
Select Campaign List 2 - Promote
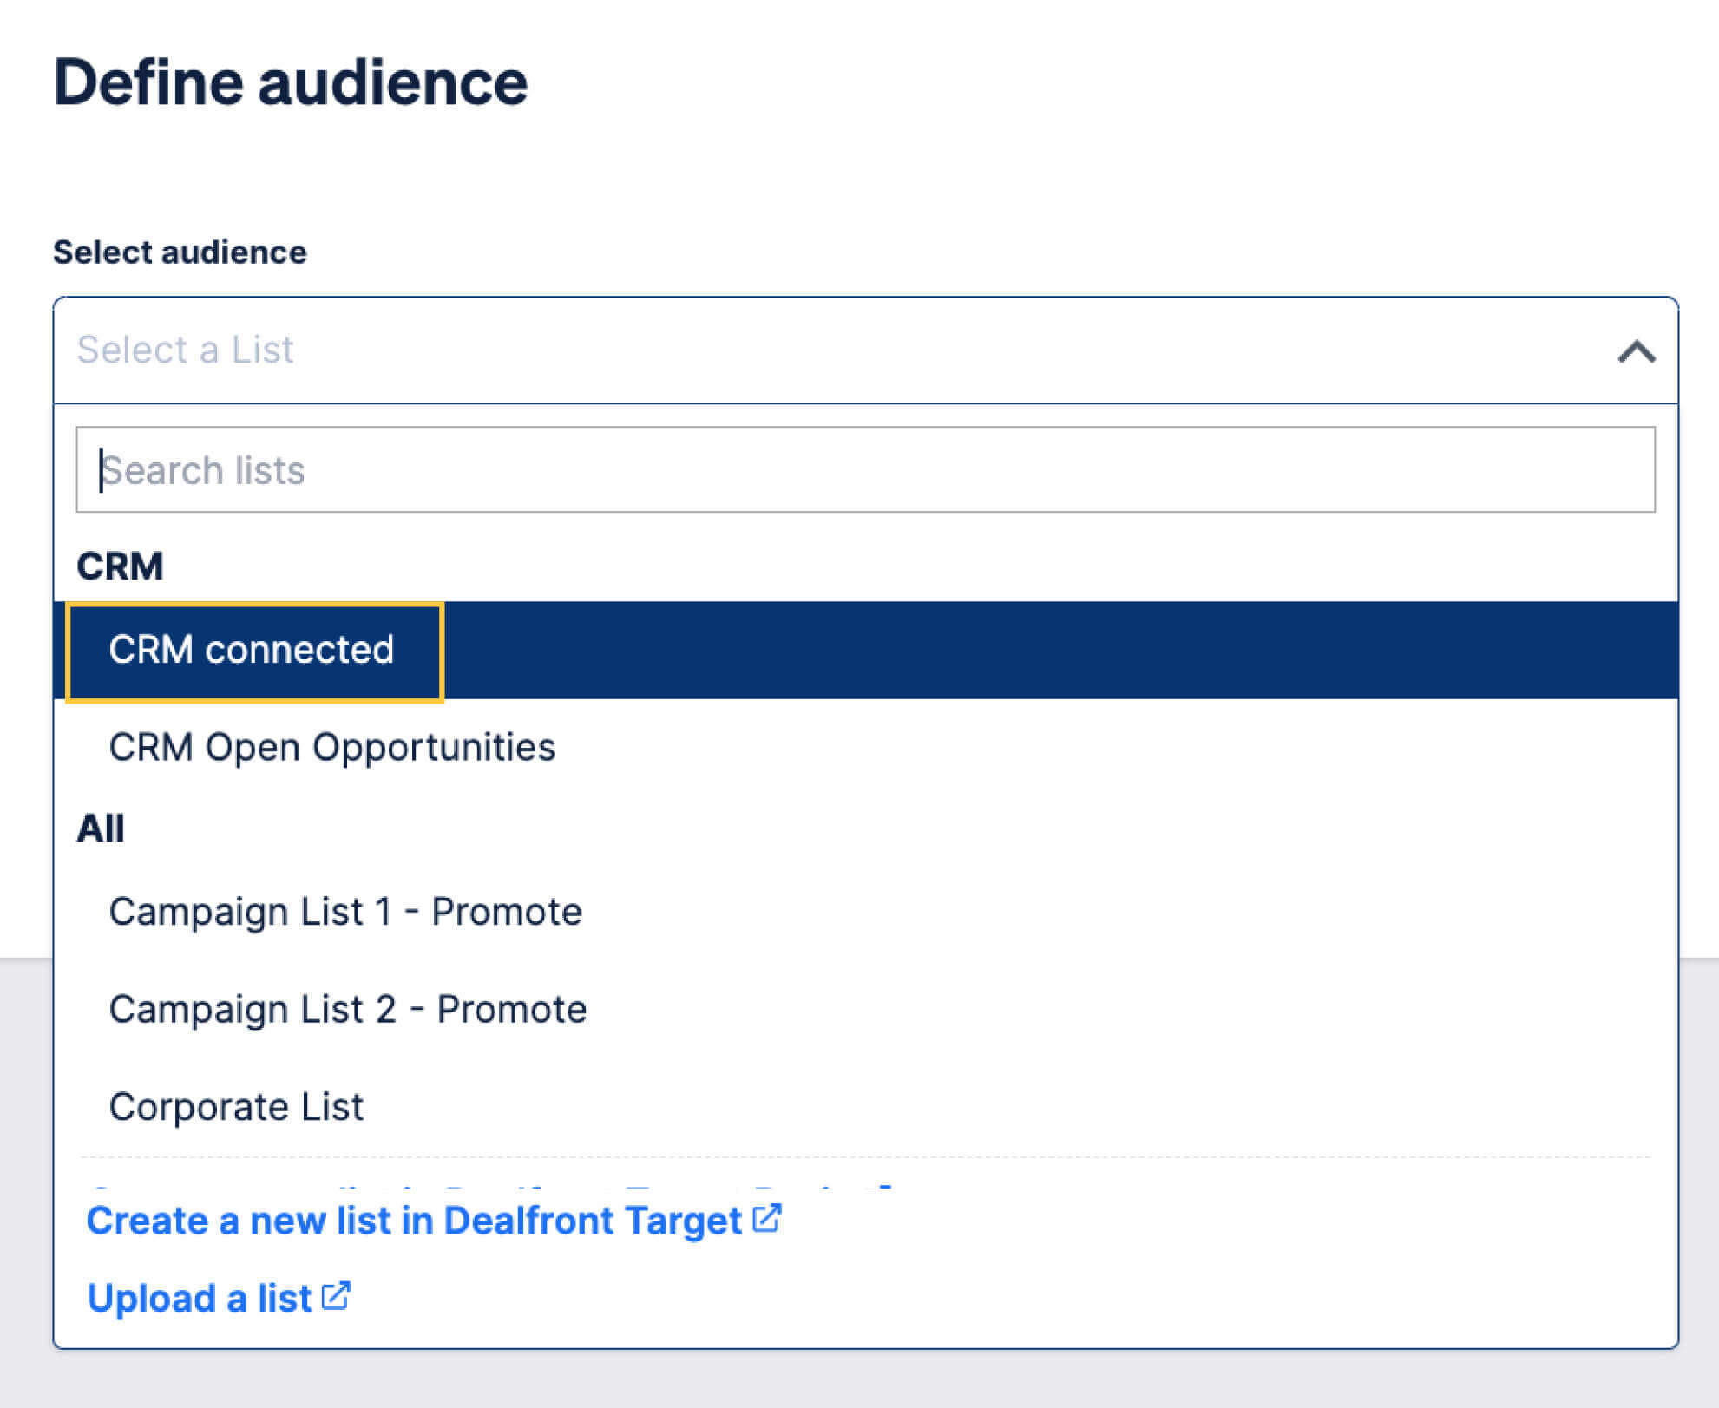tap(348, 1008)
